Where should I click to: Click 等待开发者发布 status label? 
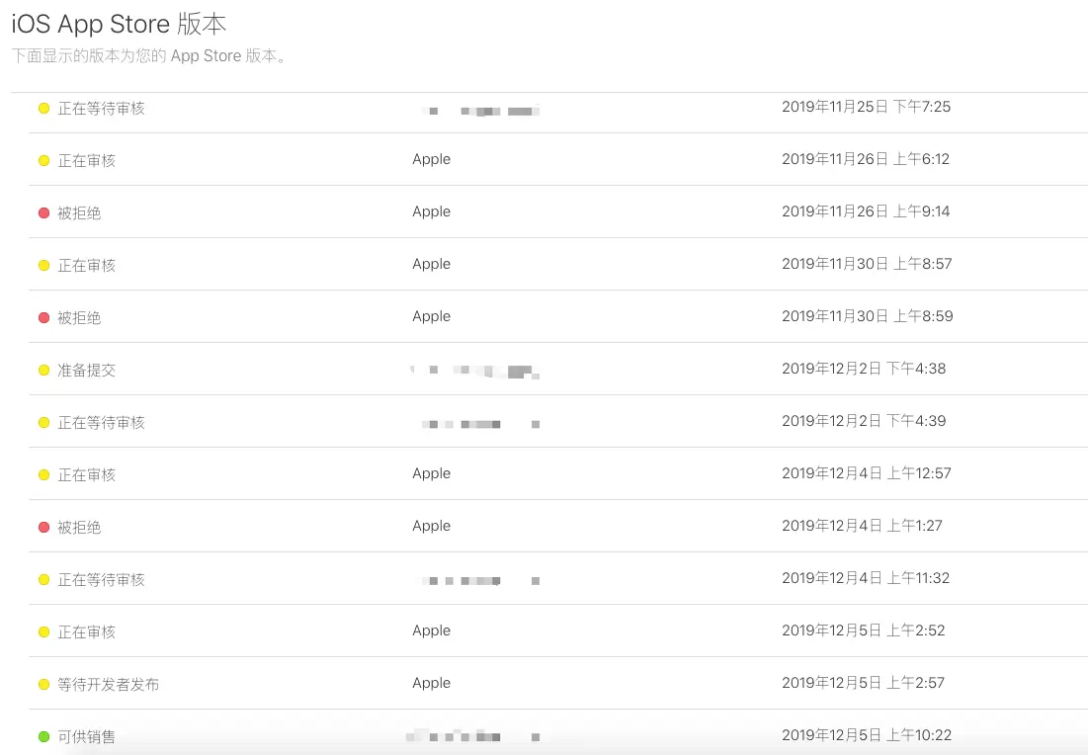109,684
